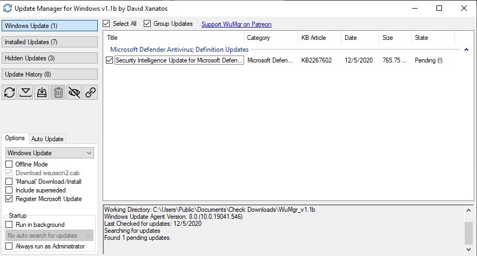Click the Searching for updates log line

pos(132,231)
